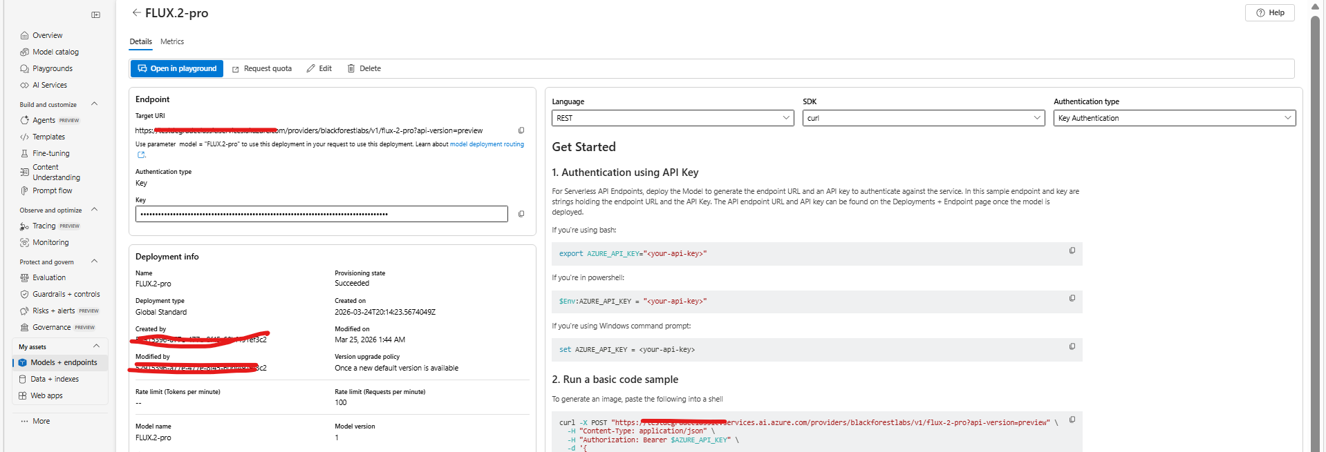Copy the Windows command prompt snippet
The height and width of the screenshot is (452, 1326).
tap(1072, 346)
